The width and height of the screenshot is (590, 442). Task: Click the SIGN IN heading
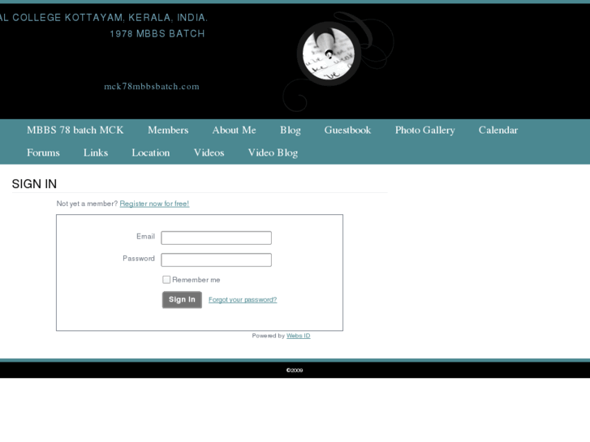point(34,184)
